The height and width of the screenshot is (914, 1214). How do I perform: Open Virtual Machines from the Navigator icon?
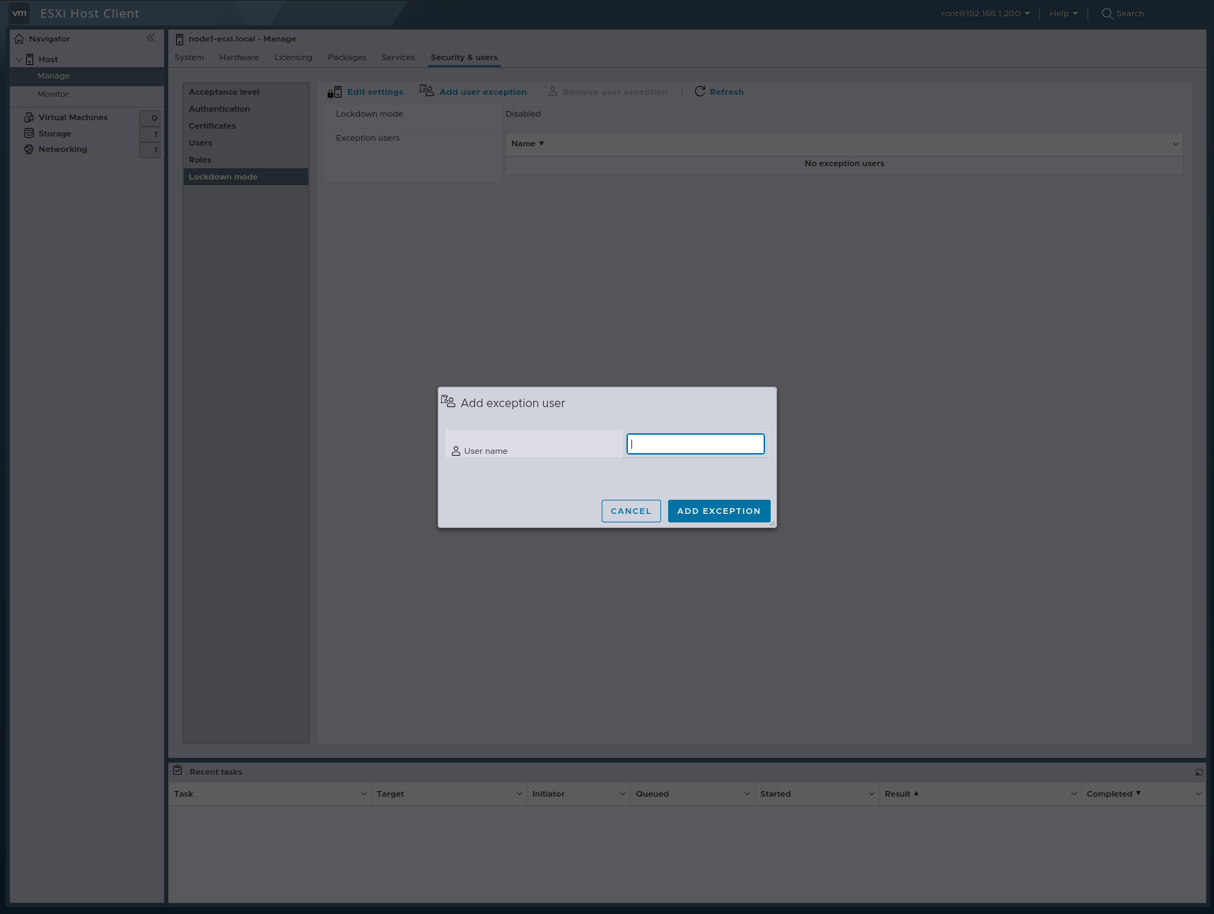[x=28, y=117]
